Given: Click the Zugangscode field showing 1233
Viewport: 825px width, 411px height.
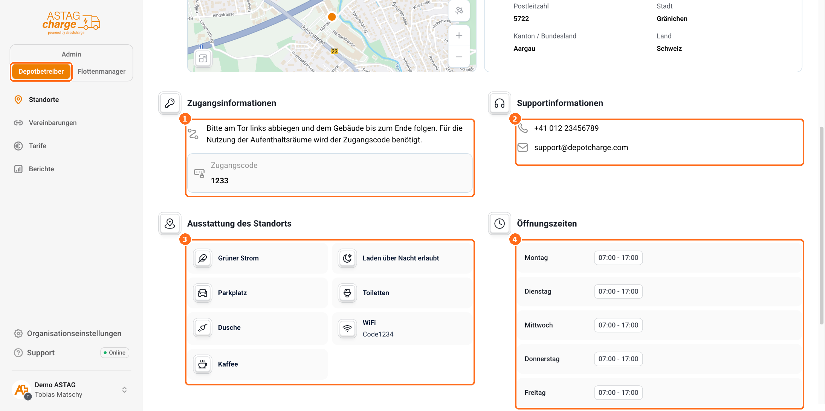Looking at the screenshot, I should point(330,173).
